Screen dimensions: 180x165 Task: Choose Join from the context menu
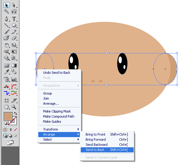(46, 98)
